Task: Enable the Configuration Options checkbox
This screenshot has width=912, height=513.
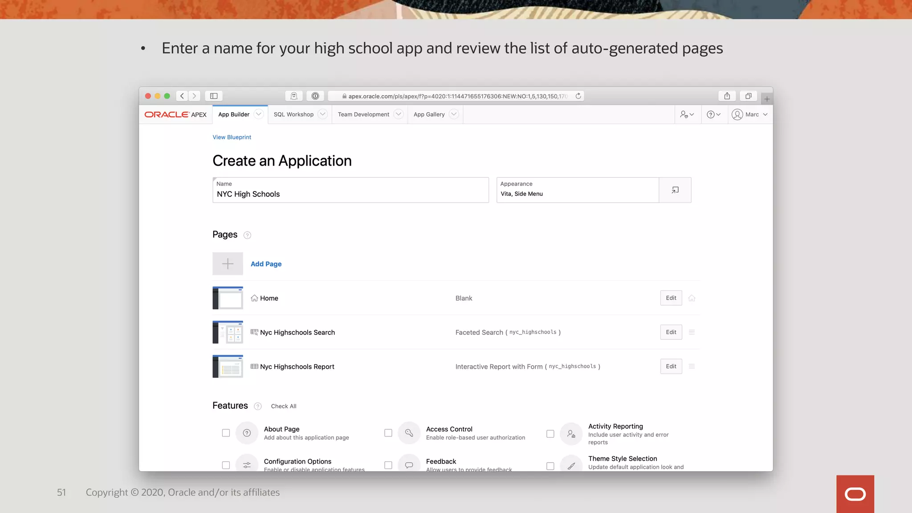Action: (x=226, y=465)
